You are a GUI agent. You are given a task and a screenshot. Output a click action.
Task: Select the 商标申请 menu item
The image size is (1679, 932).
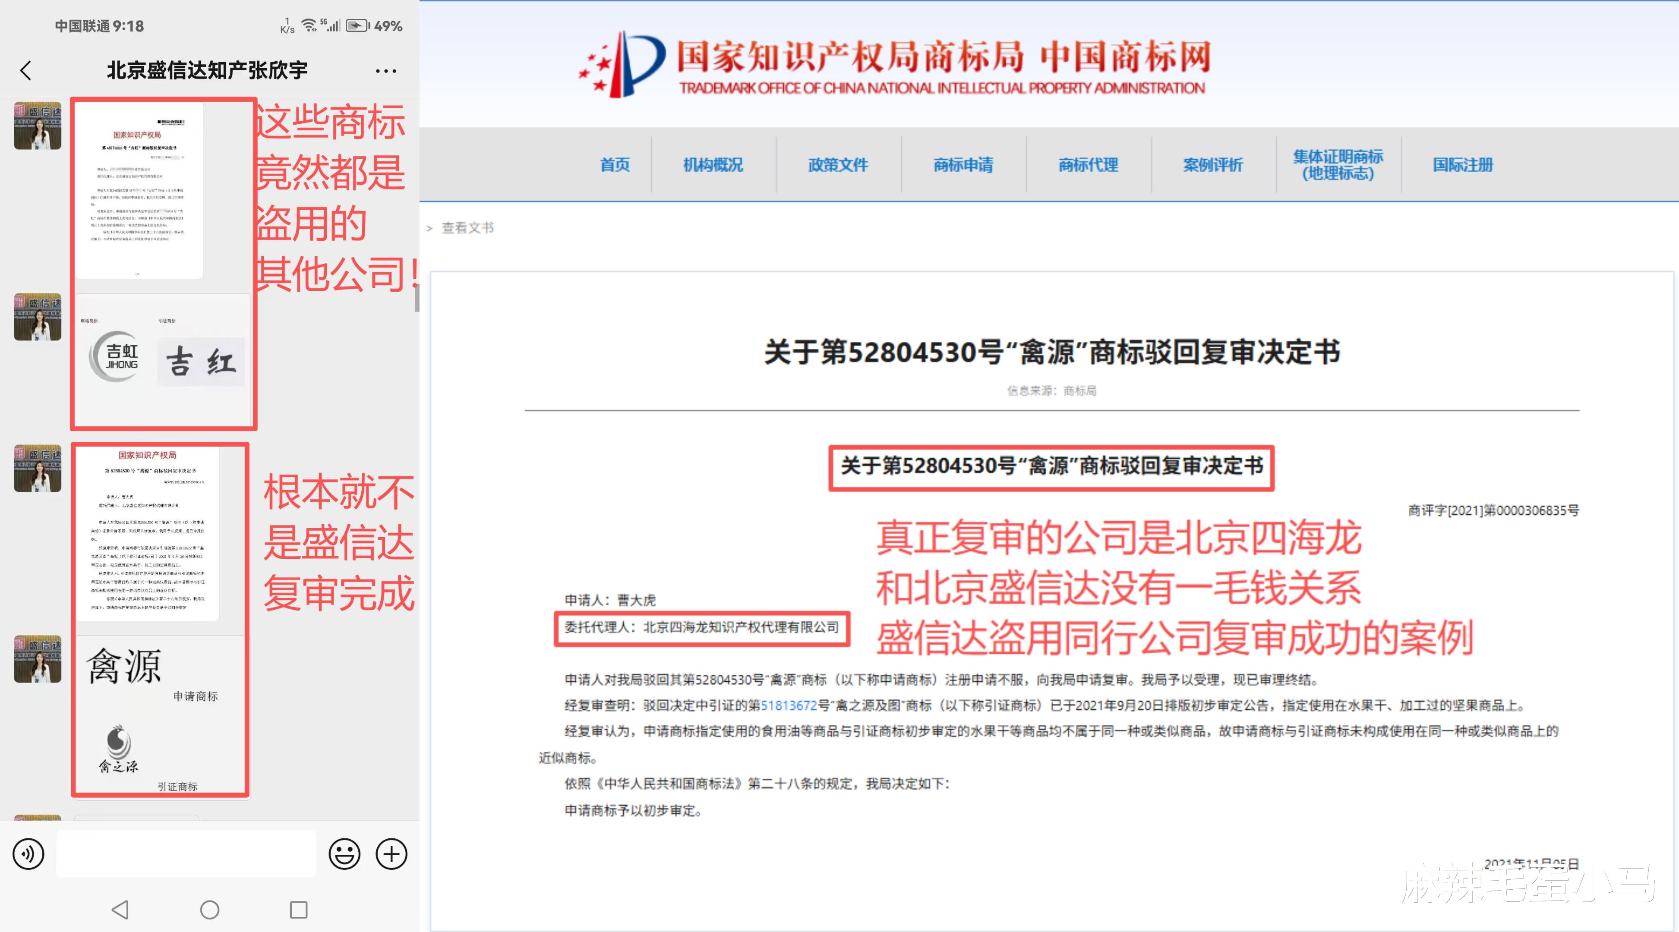pos(963,165)
